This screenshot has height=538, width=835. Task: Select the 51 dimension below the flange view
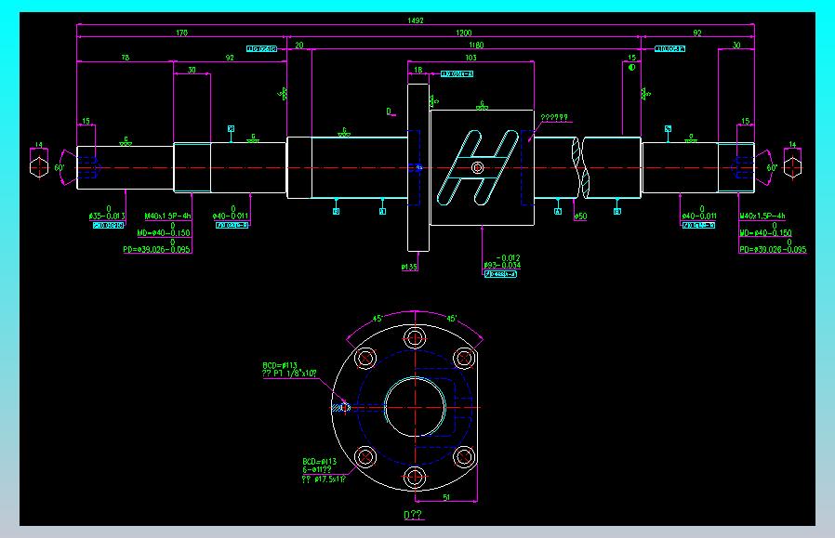pyautogui.click(x=446, y=497)
